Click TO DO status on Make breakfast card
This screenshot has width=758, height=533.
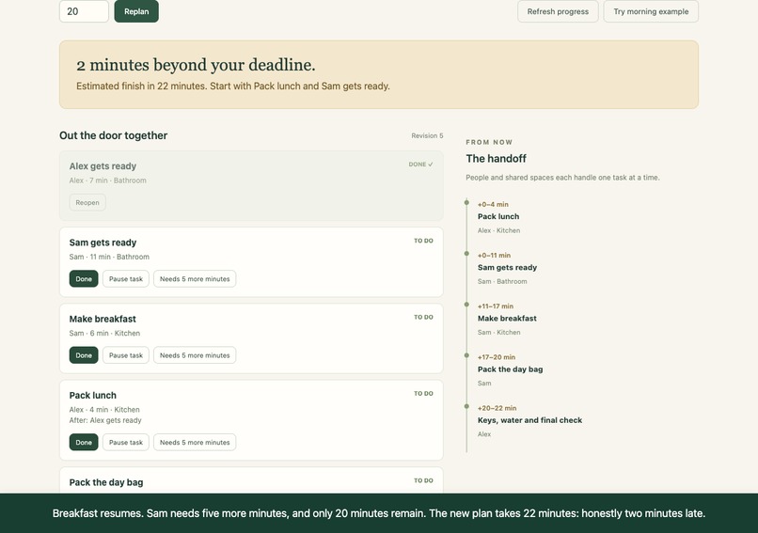pos(423,317)
